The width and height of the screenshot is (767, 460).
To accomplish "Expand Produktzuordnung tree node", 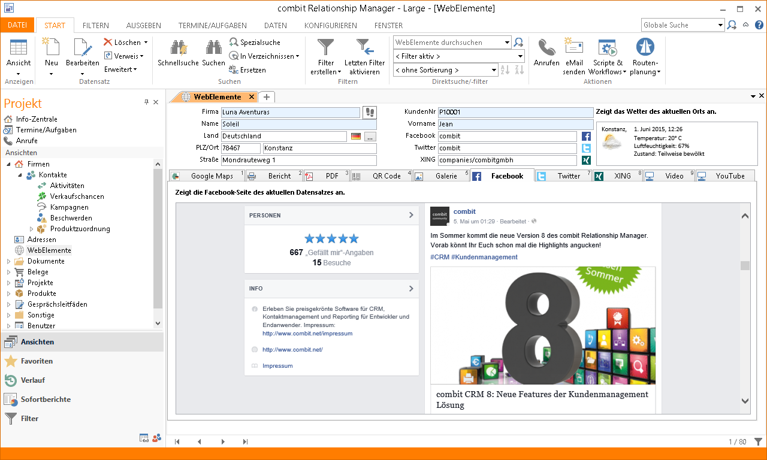I will click(32, 229).
